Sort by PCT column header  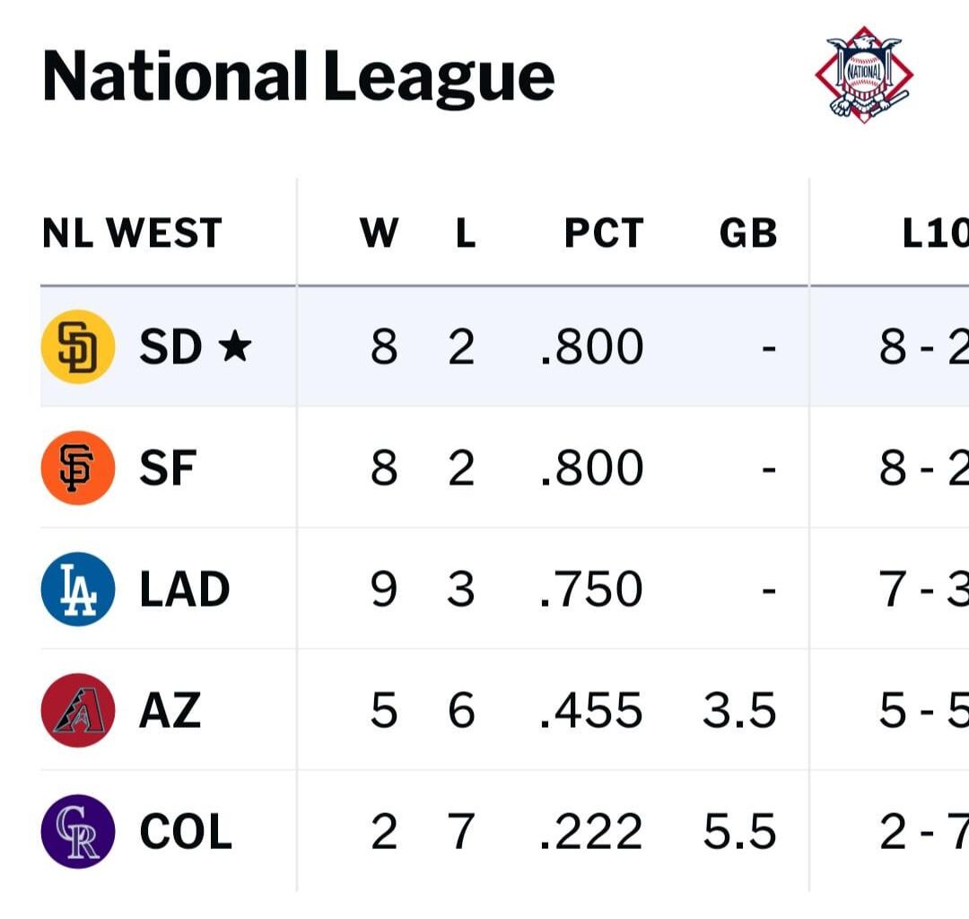click(603, 233)
